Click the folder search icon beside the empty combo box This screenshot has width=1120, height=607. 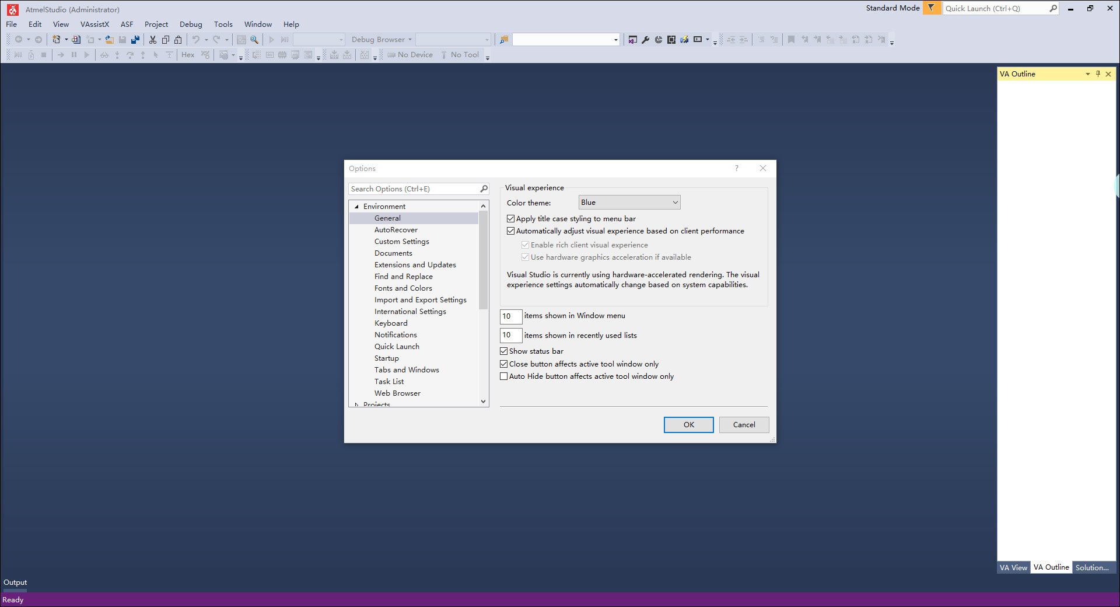pyautogui.click(x=504, y=40)
